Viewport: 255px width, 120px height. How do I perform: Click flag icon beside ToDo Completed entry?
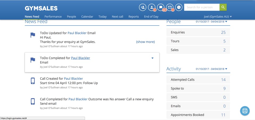click(x=33, y=60)
